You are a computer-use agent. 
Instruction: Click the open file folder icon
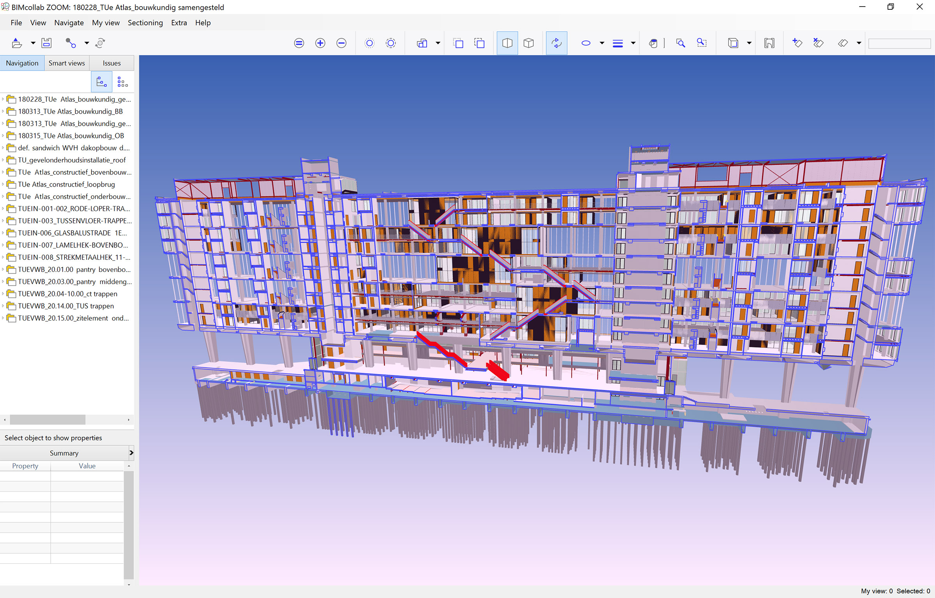coord(17,43)
